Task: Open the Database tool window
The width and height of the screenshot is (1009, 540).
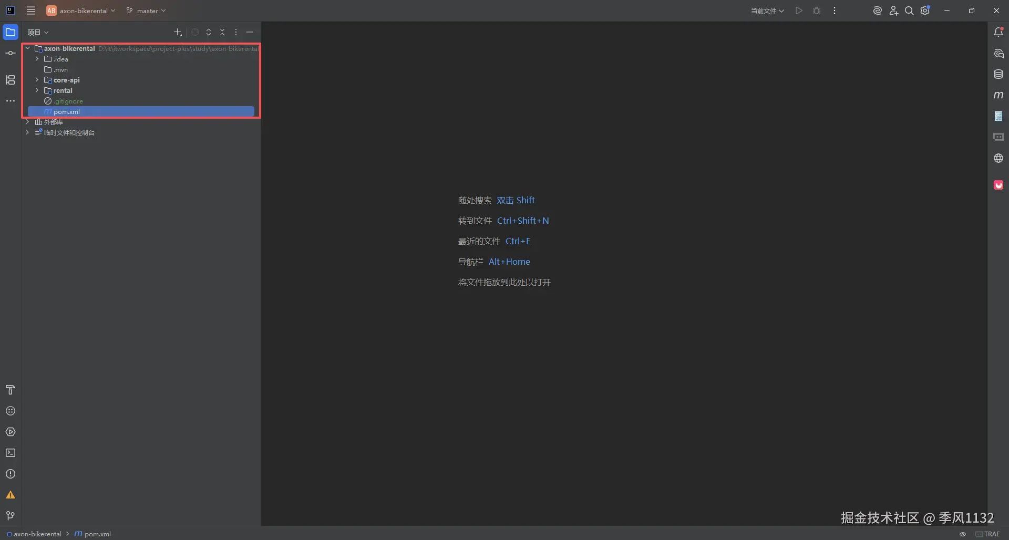Action: (998, 74)
